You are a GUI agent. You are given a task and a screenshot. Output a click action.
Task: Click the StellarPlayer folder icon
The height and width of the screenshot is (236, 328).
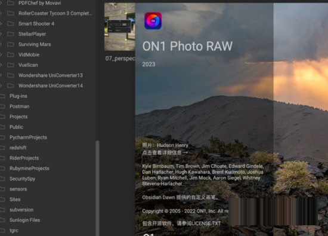[x=11, y=34]
